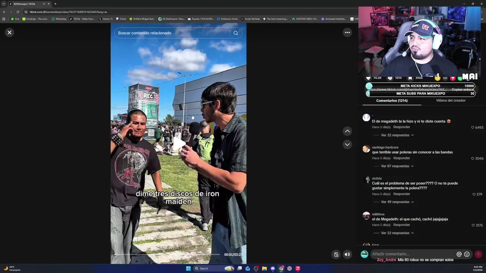Click the comments bubble icon with 1214
The image size is (486, 273).
click(x=390, y=78)
